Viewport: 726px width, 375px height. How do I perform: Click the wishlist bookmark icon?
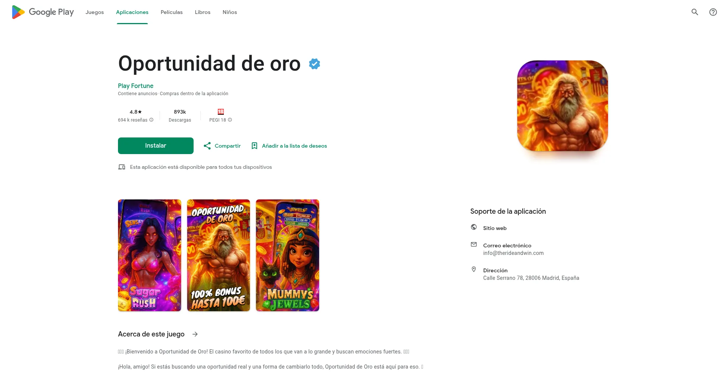pos(254,146)
